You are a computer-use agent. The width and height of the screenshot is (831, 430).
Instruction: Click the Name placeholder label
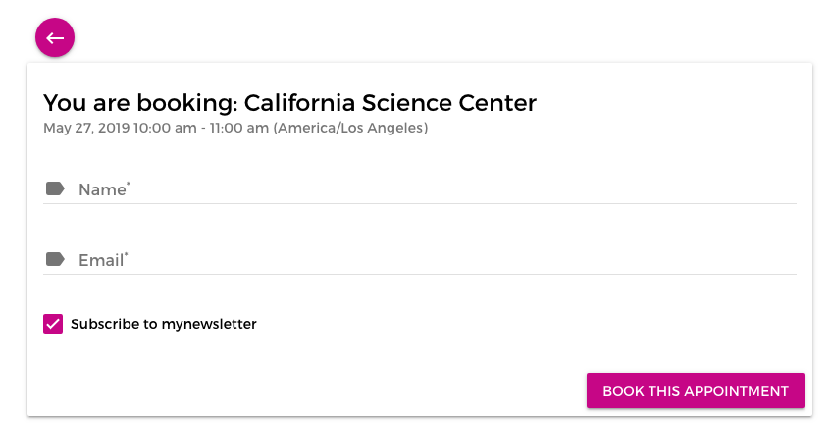102,189
